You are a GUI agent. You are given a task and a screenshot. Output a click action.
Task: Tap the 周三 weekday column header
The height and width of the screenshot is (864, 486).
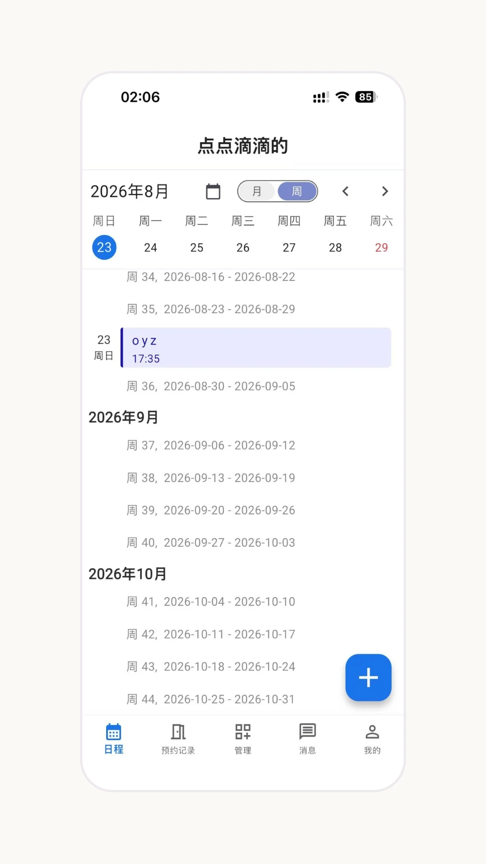point(243,221)
